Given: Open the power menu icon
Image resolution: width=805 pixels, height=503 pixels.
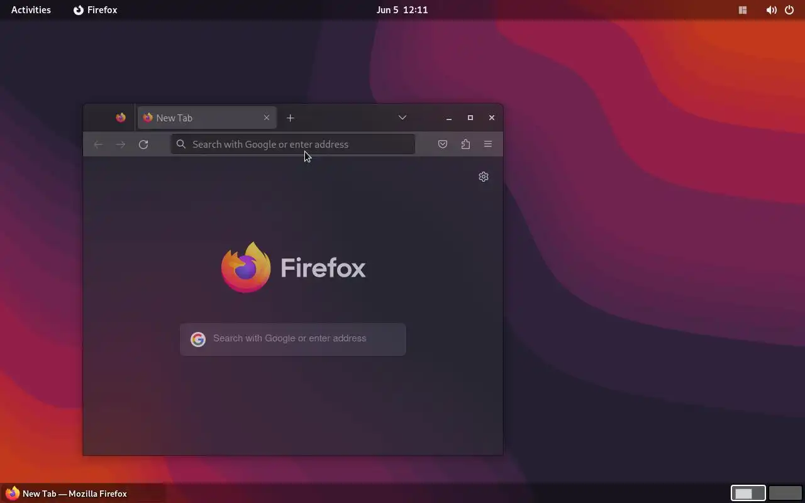Looking at the screenshot, I should pos(789,10).
